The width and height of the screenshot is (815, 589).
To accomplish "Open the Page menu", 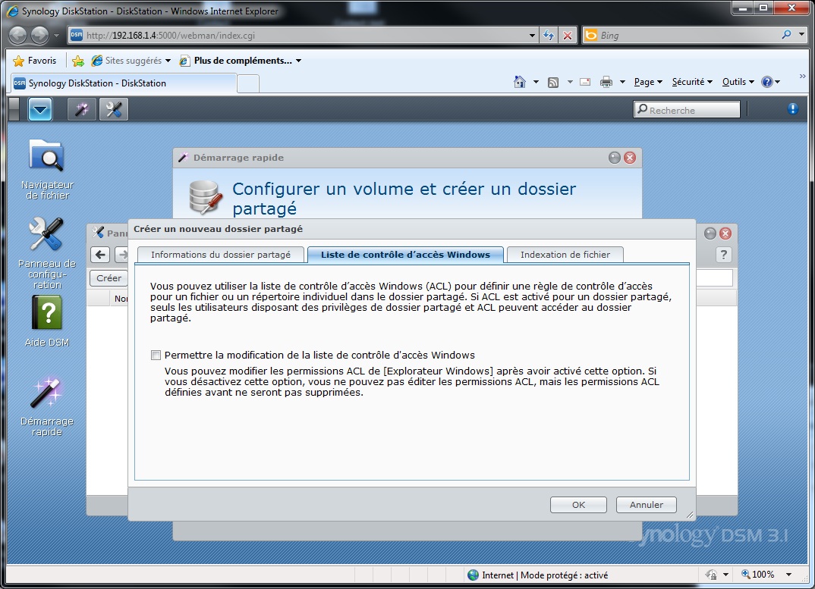I will 648,82.
